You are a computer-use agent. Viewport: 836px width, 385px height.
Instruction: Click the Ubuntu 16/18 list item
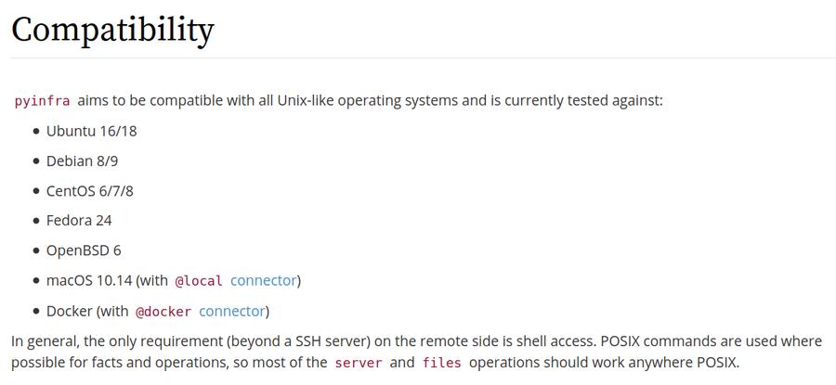[x=92, y=131]
